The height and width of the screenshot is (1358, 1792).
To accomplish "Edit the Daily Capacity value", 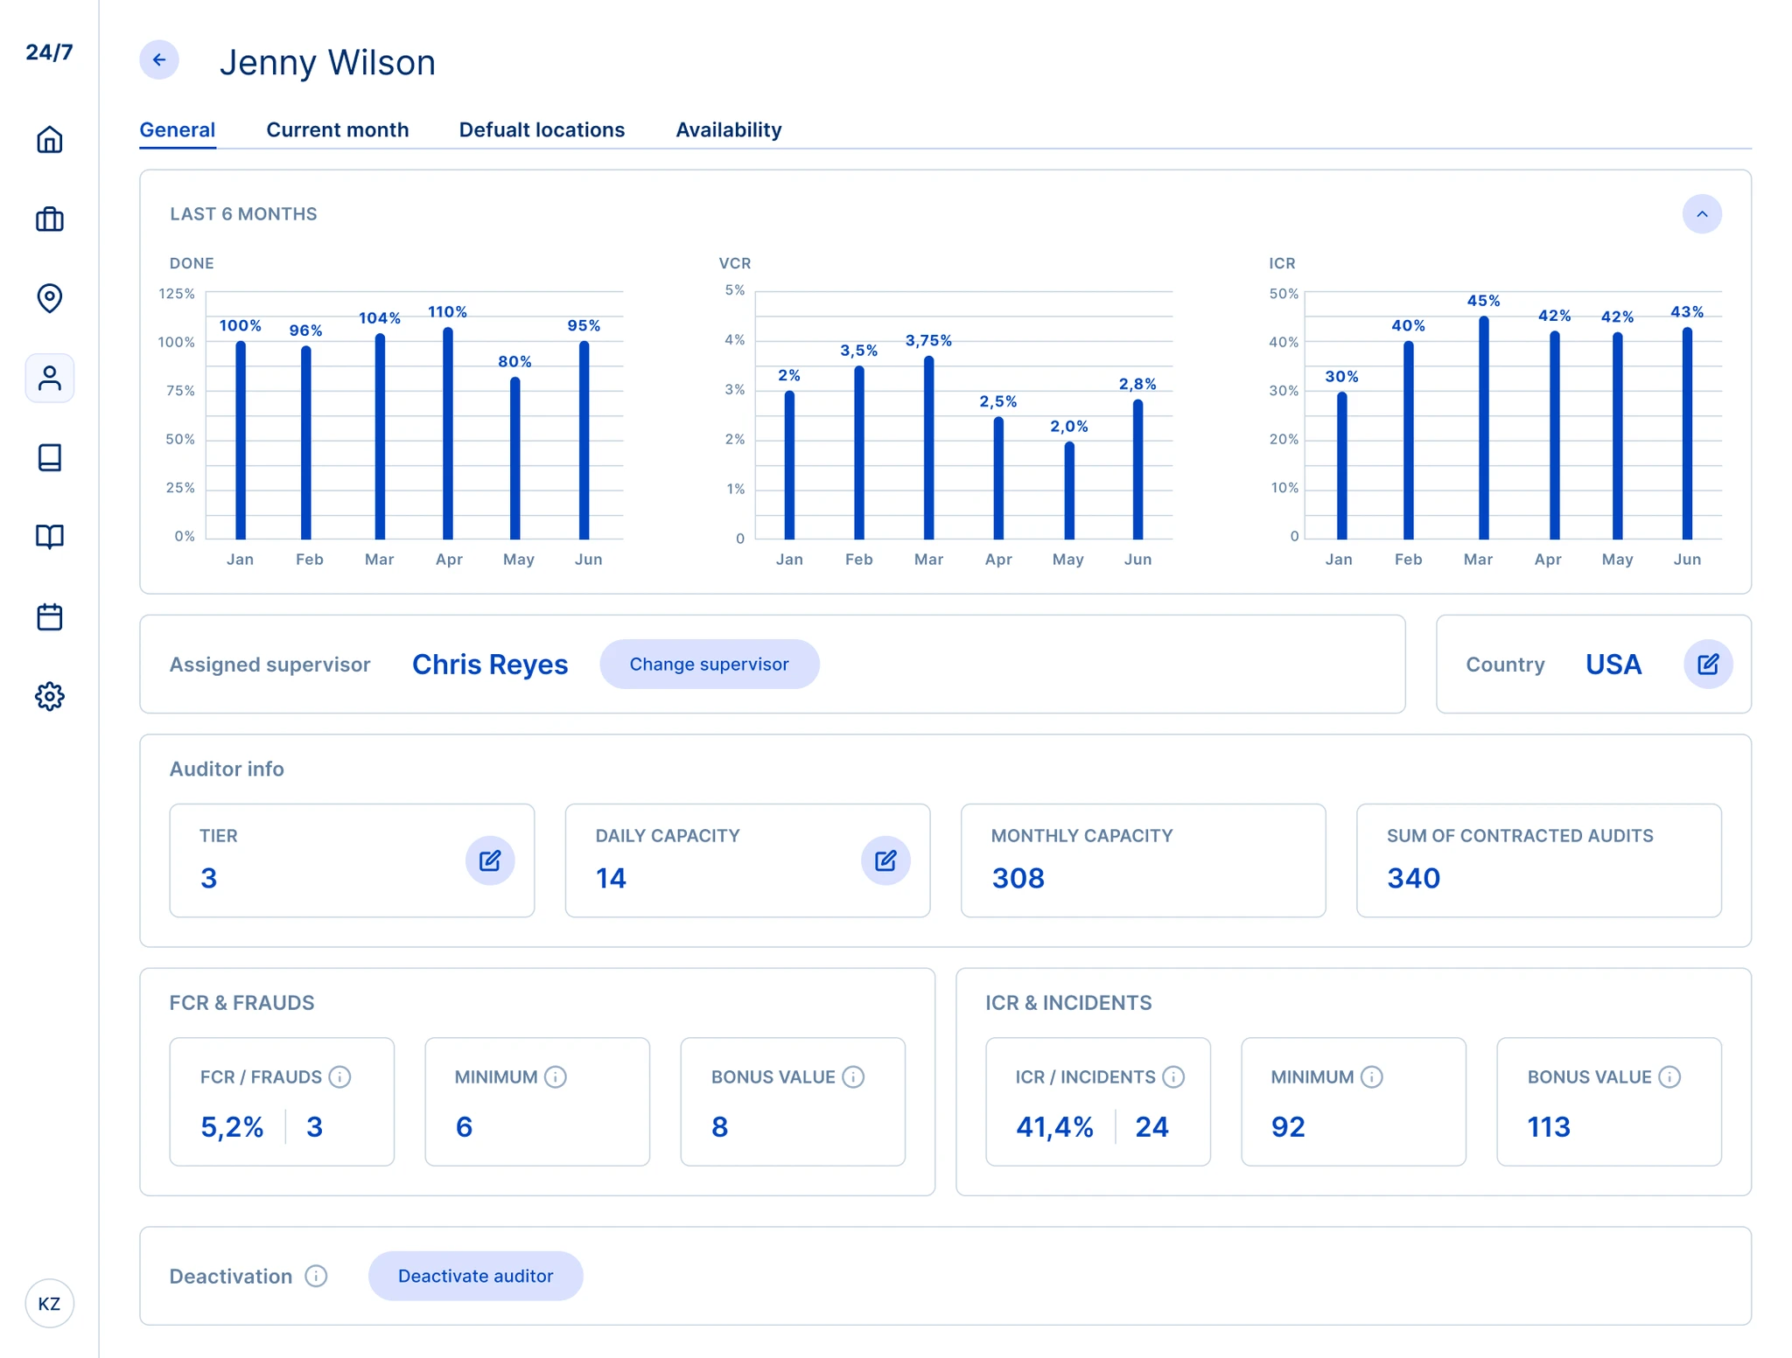I will (x=885, y=860).
